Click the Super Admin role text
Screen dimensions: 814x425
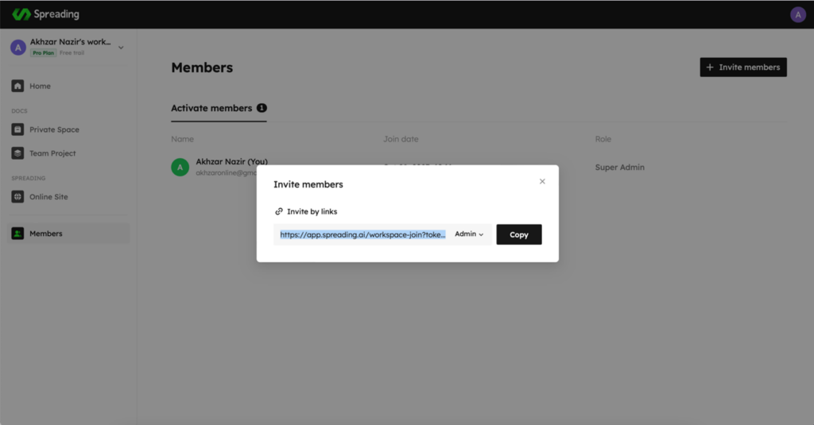619,167
